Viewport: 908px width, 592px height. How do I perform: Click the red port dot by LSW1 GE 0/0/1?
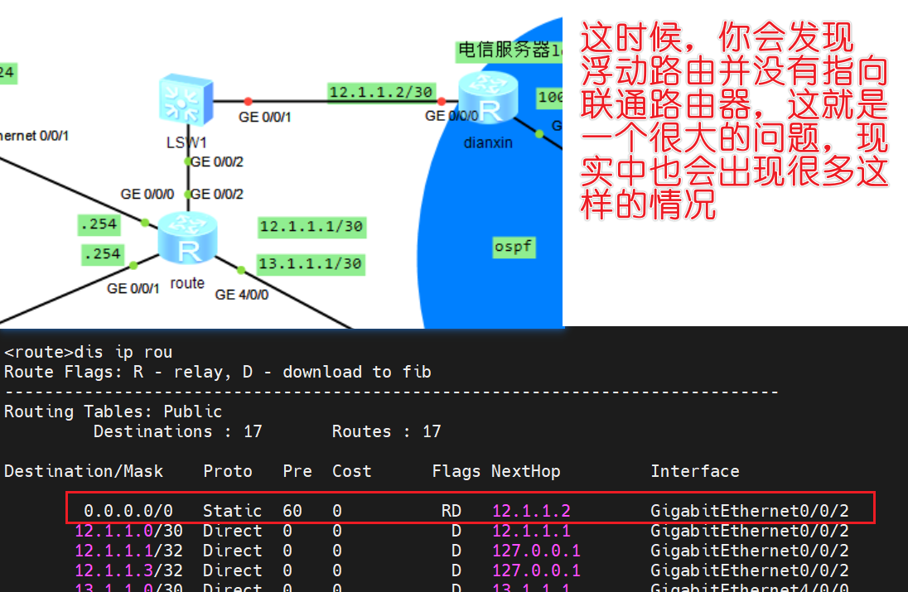click(248, 101)
